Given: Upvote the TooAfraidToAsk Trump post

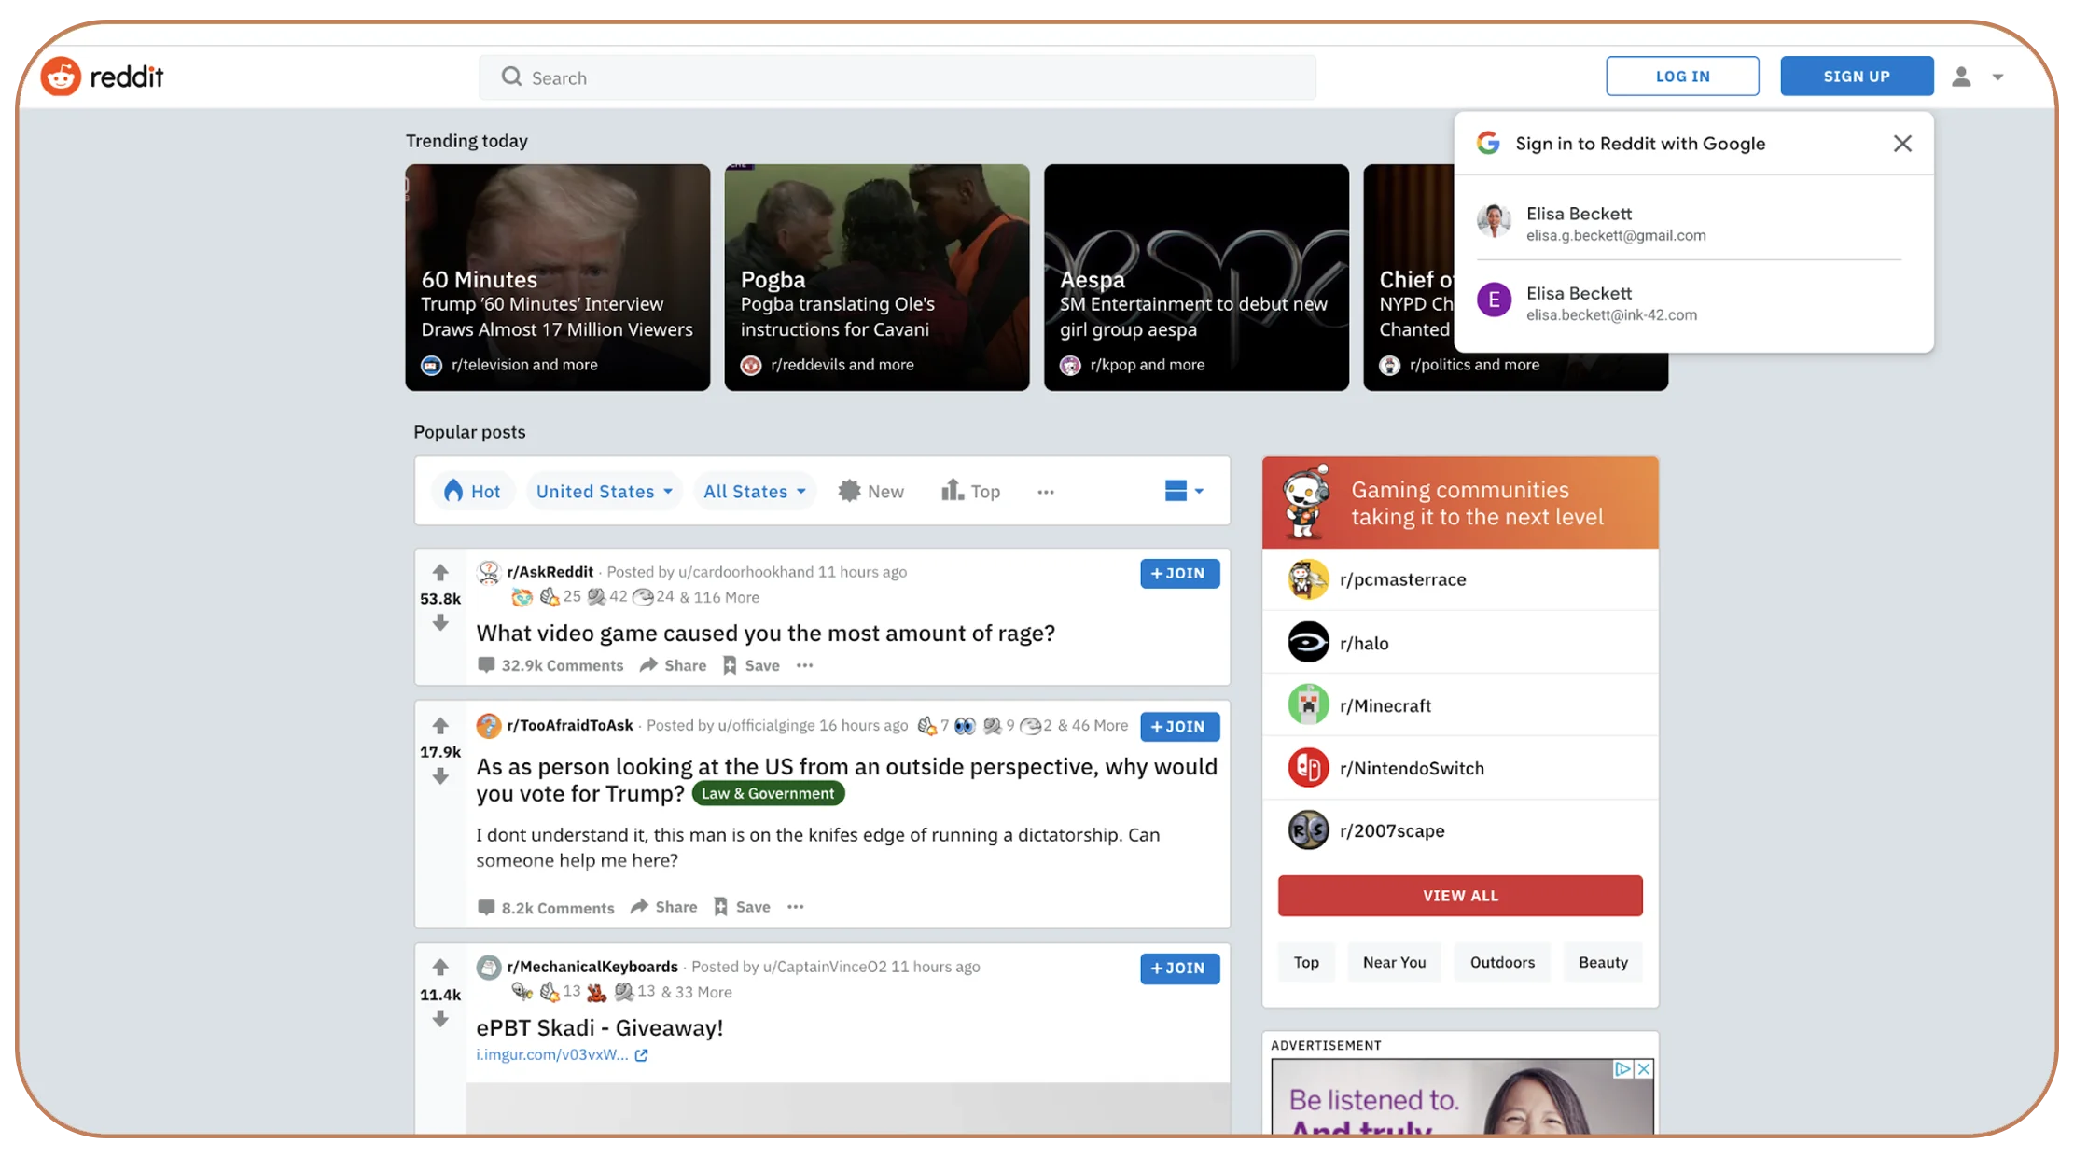Looking at the screenshot, I should [x=440, y=725].
